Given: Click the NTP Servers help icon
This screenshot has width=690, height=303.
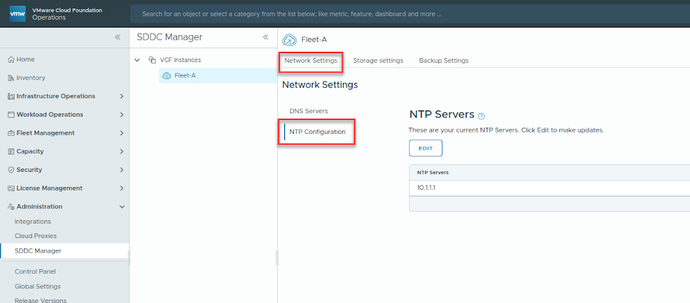Looking at the screenshot, I should tap(481, 117).
